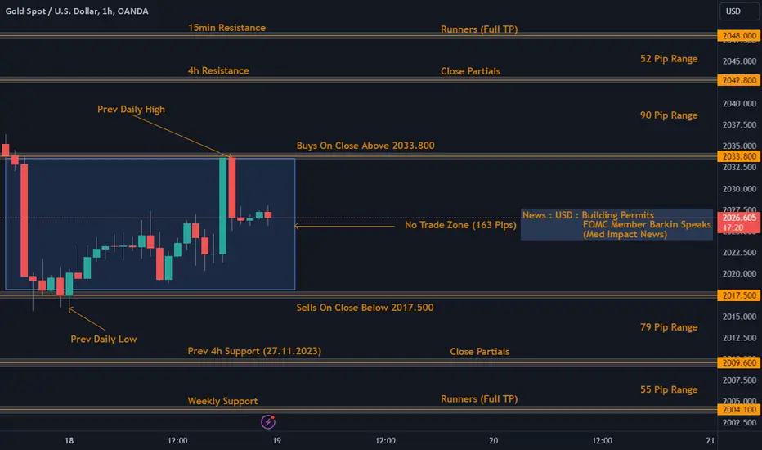Click the 19 date marker on time axis
This screenshot has height=450, width=762.
pyautogui.click(x=276, y=440)
